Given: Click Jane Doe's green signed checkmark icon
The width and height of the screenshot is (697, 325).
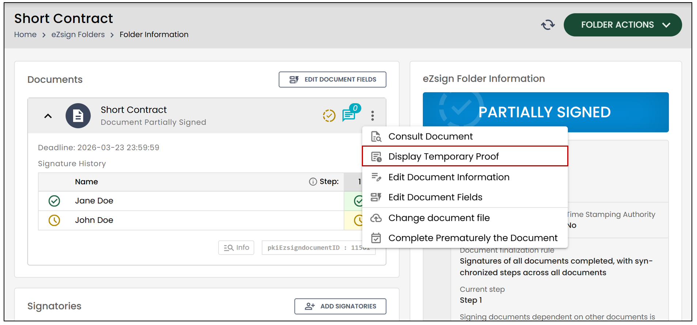Looking at the screenshot, I should [54, 201].
